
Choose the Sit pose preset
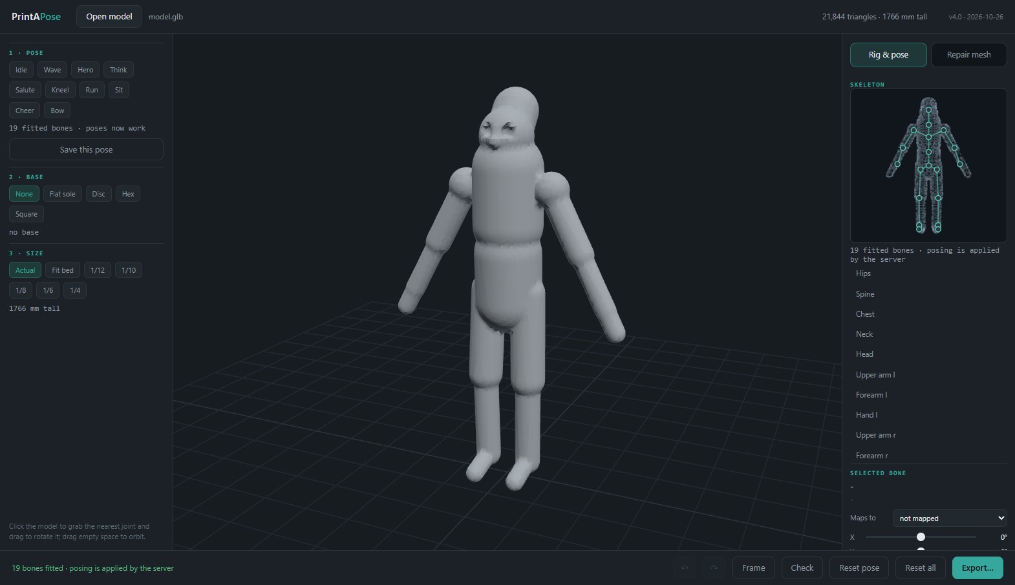coord(119,90)
